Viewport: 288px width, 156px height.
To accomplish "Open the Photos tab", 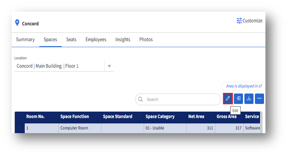I will [146, 40].
